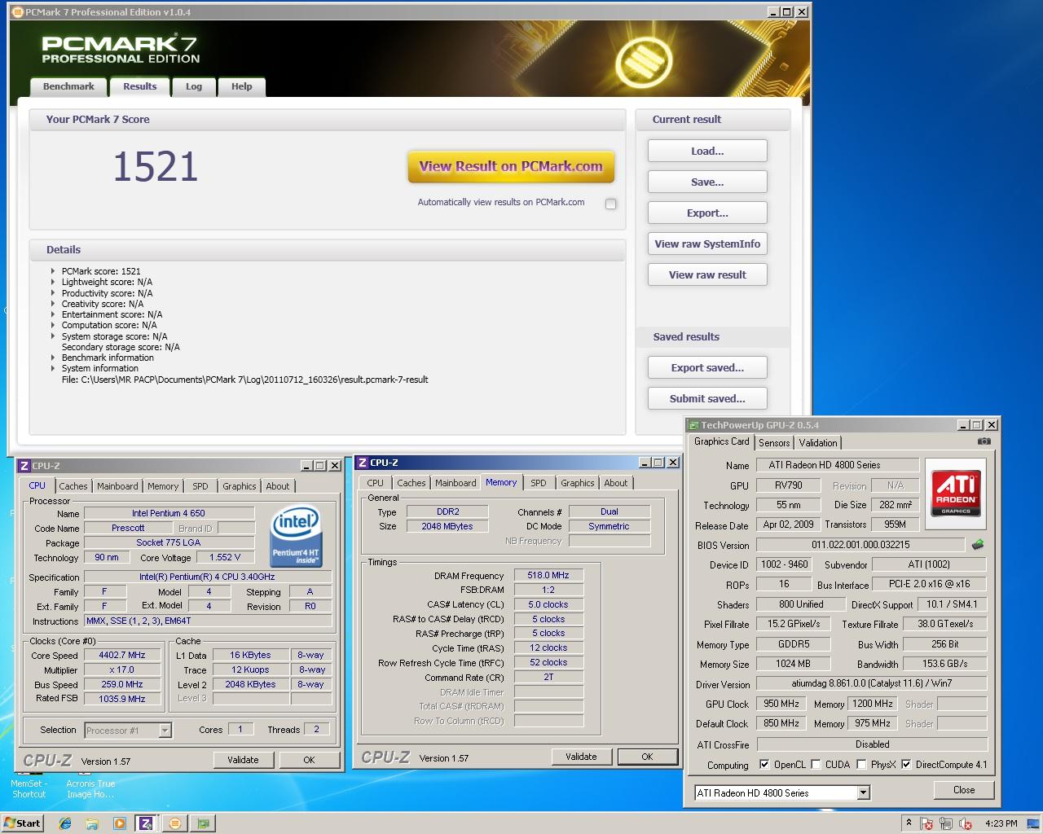Switch to the Log tab in PCMark
1043x834 pixels.
coord(194,86)
